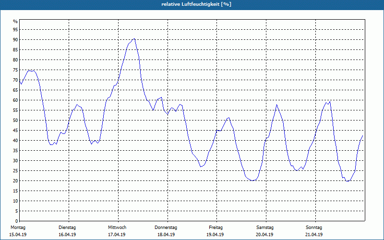384x240 pixels.
Task: Select the 'Sonntag' day label
Action: [x=314, y=228]
